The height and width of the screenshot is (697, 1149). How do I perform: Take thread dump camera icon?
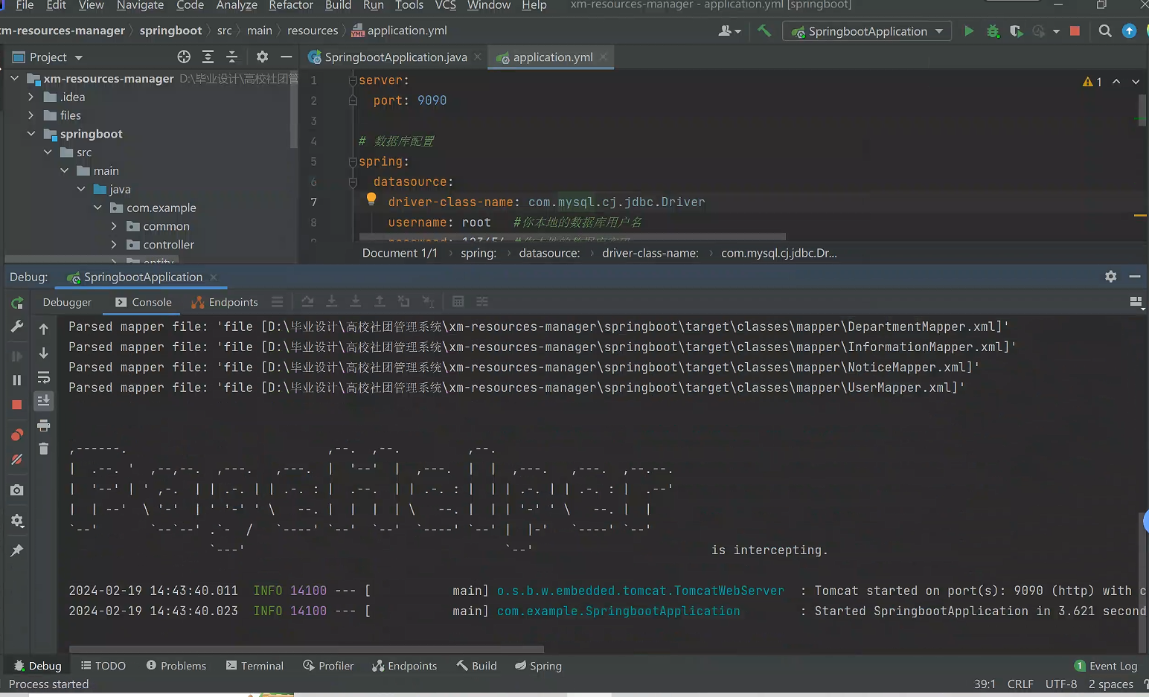[x=17, y=490]
